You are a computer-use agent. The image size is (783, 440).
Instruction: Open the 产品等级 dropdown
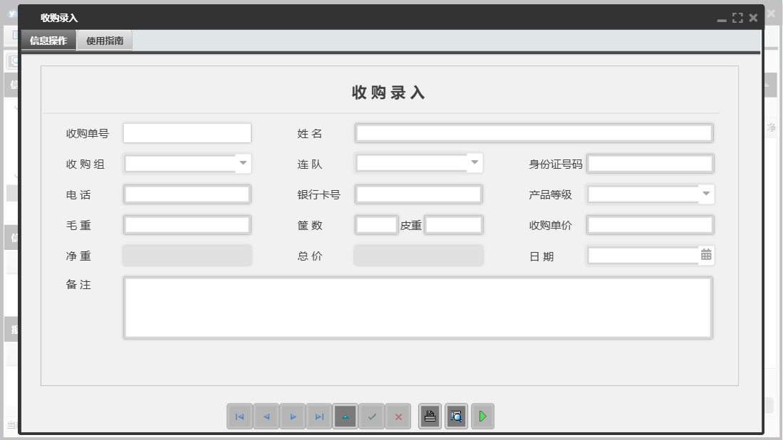point(706,194)
